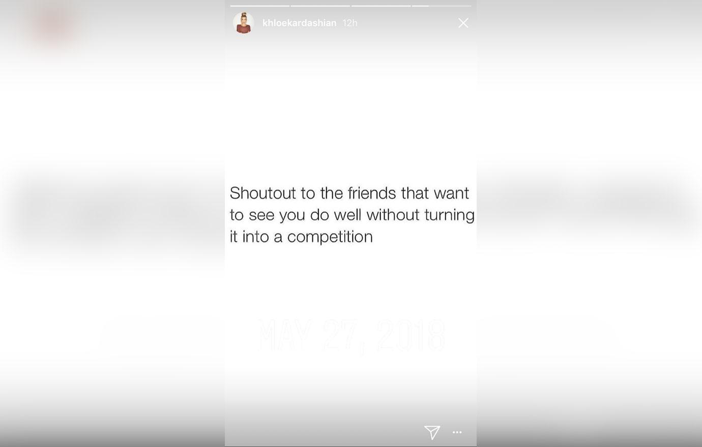Viewport: 702px width, 447px height.
Task: Tap the word friends in the quote
Action: [x=371, y=193]
